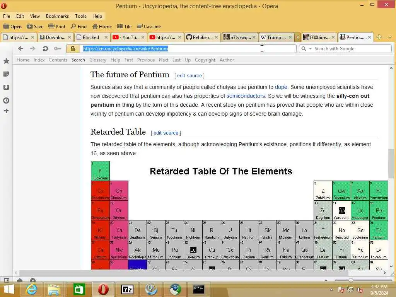Viewport: 396px width, 297px height.
Task: Click the muted volume icon in system tray
Action: coord(360,290)
